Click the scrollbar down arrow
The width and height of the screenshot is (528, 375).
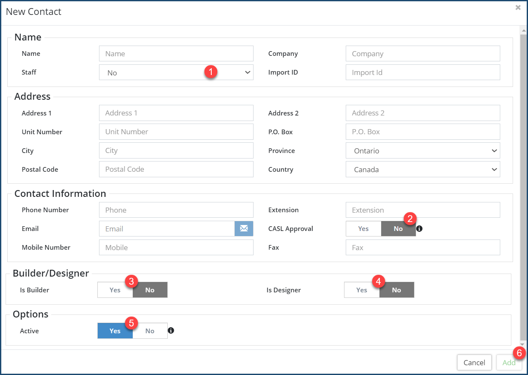pos(523,344)
